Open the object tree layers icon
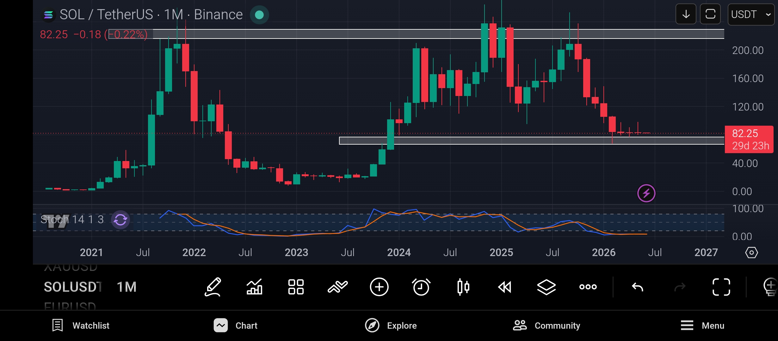 coord(546,287)
